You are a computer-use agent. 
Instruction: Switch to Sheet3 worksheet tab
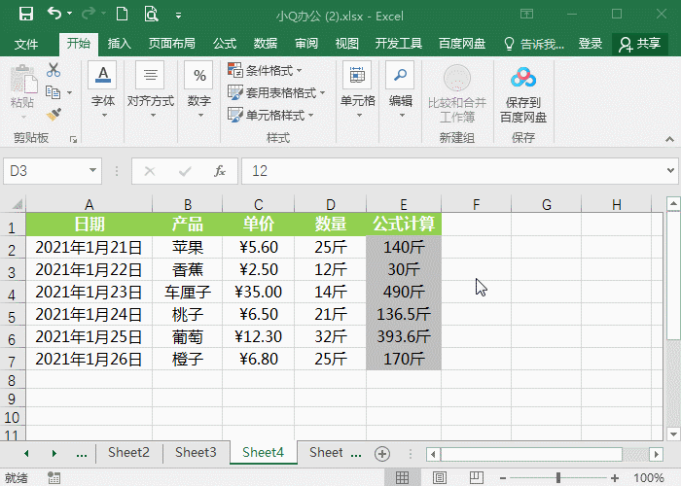pyautogui.click(x=196, y=453)
